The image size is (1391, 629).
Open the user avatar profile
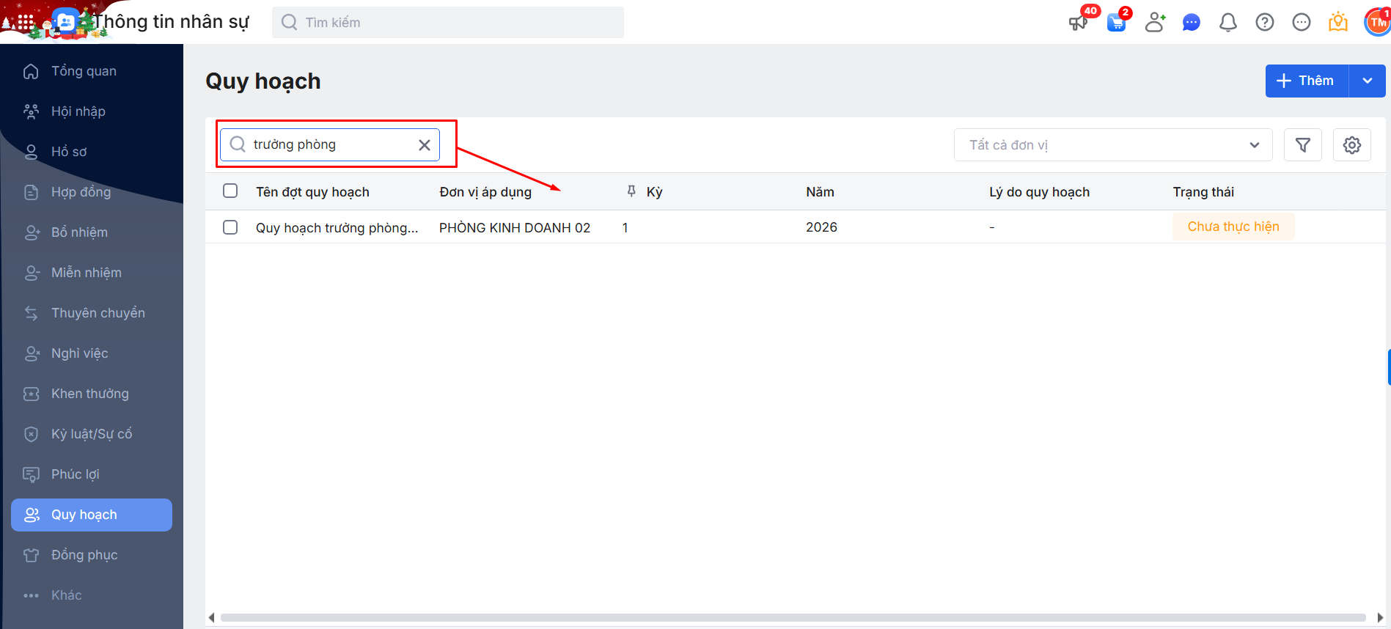pyautogui.click(x=1378, y=22)
